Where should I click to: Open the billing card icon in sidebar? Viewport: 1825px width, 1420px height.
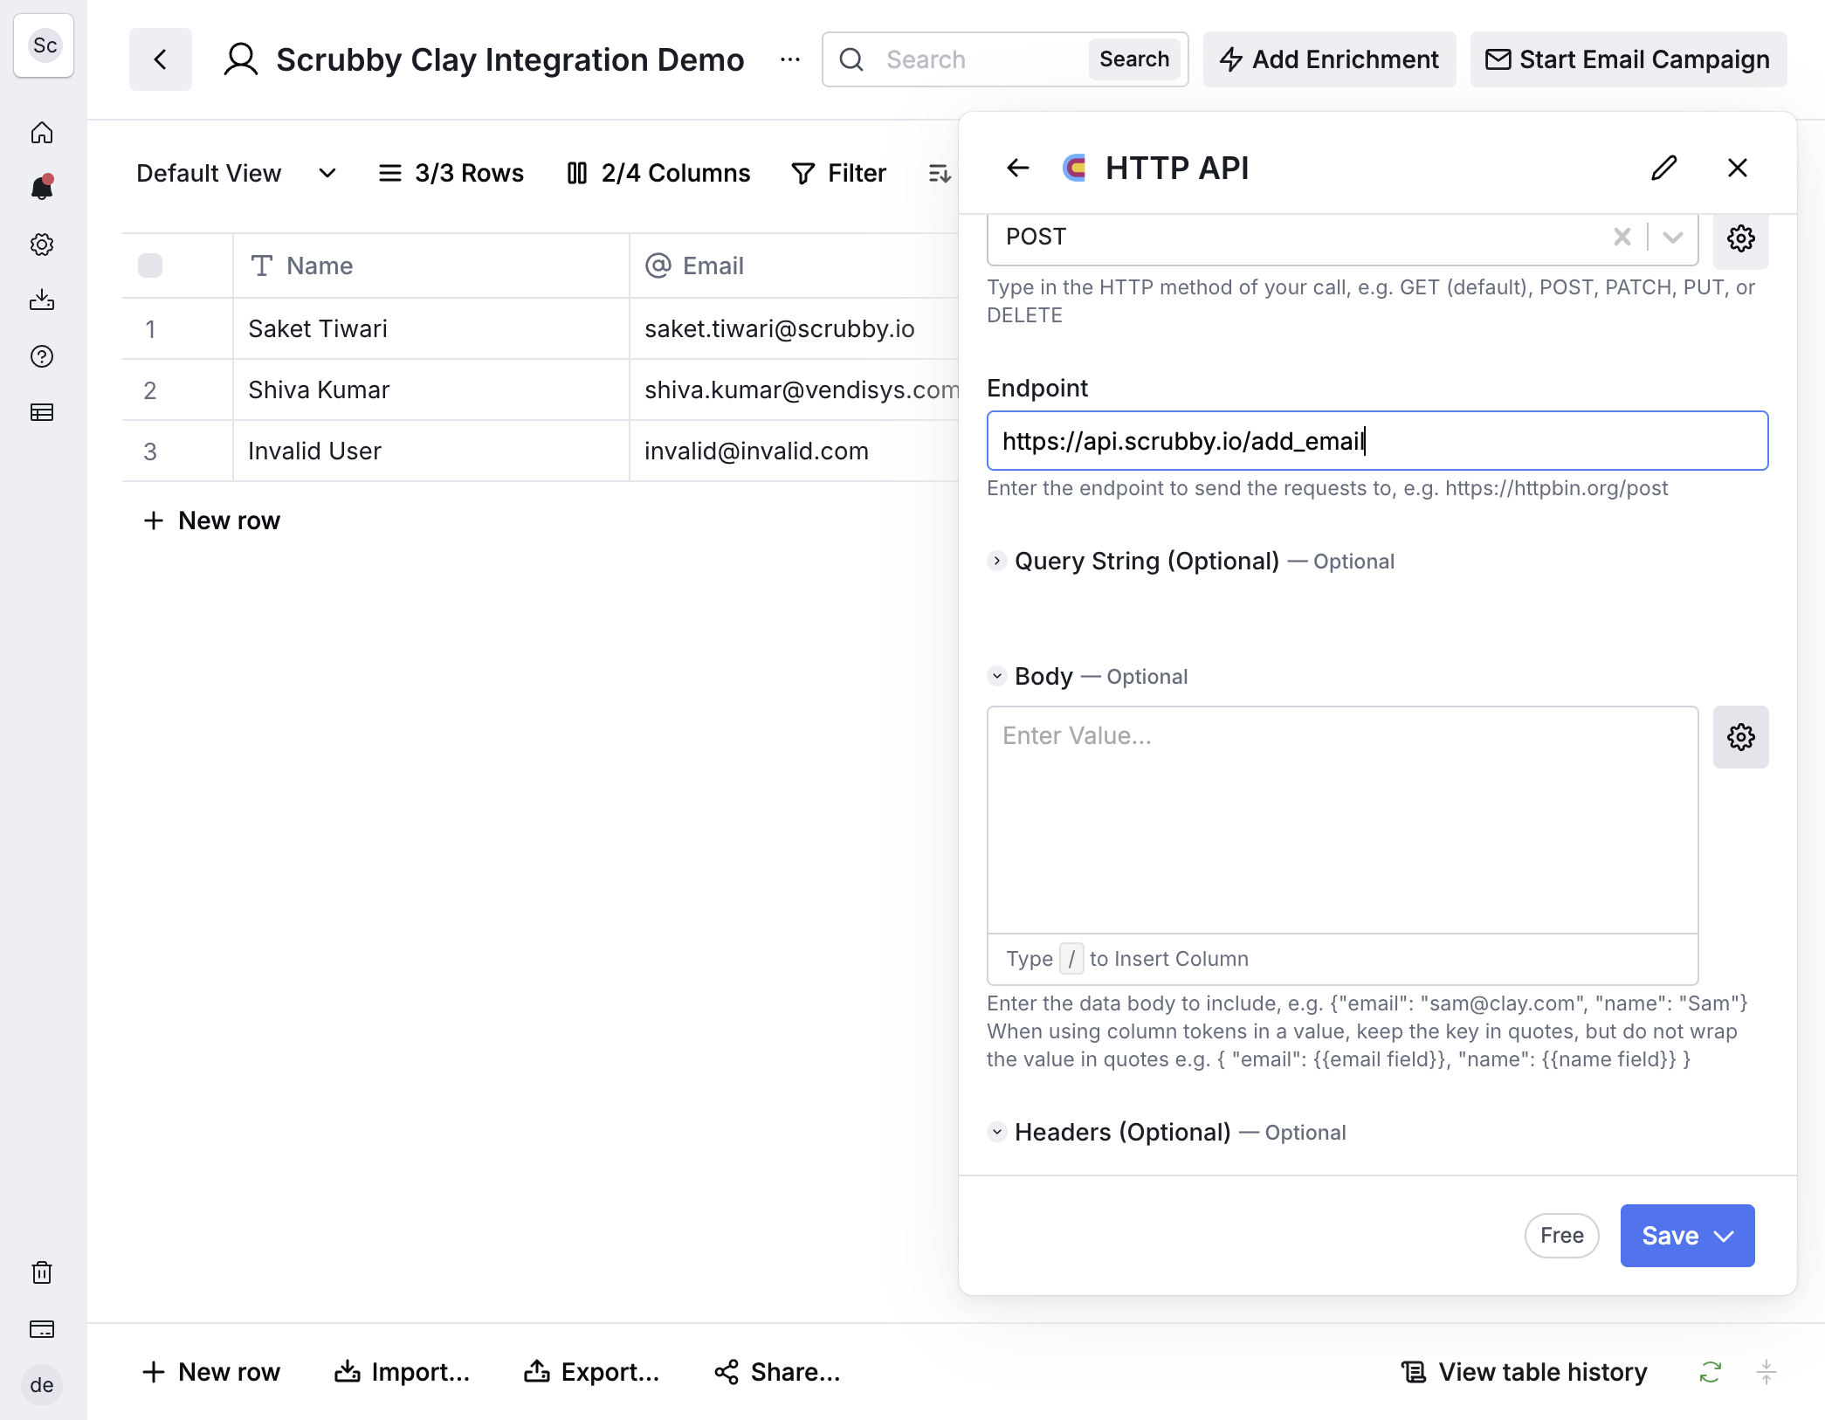(42, 1329)
